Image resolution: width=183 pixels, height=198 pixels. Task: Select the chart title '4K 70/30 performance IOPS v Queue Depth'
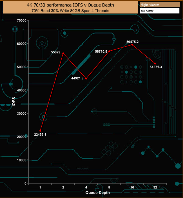(x=70, y=5)
